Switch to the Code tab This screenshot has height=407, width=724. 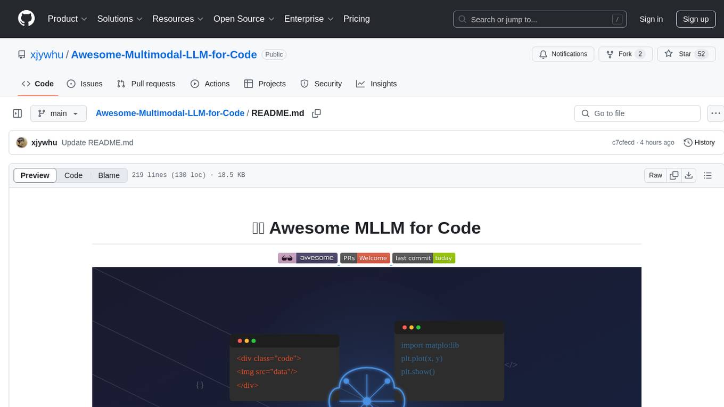pyautogui.click(x=38, y=84)
